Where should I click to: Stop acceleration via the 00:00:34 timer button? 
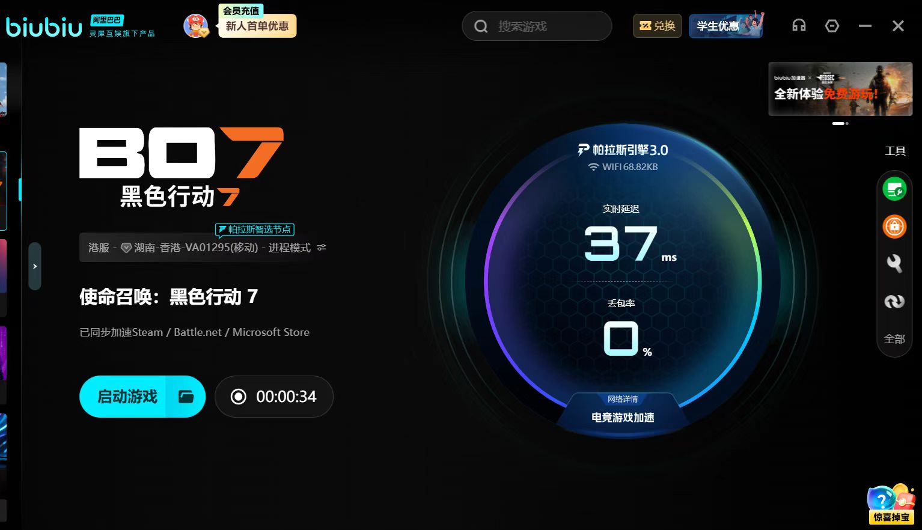[x=274, y=397]
